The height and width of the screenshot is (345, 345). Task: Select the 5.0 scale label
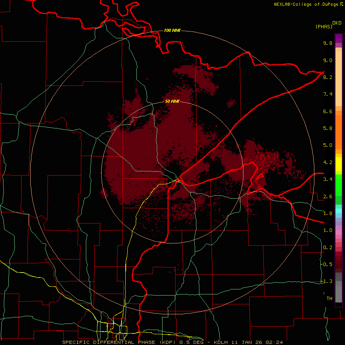[x=328, y=145]
